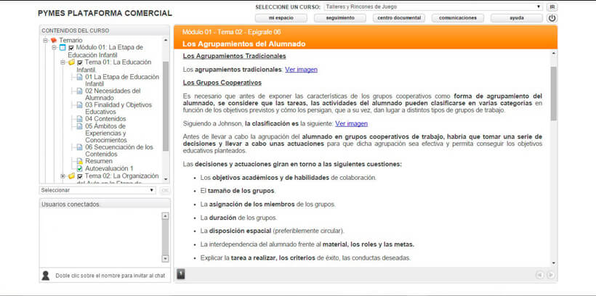Click the chat user silhouette icon
Image resolution: width=596 pixels, height=296 pixels.
click(46, 276)
